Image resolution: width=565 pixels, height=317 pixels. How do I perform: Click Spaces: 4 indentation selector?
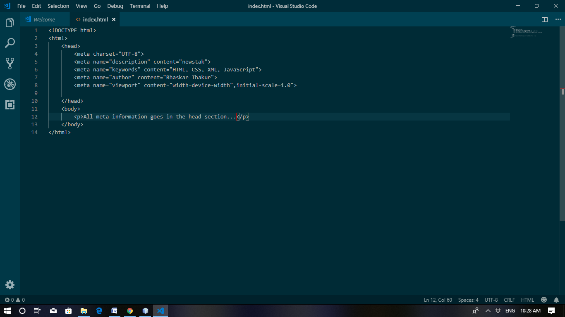click(x=468, y=300)
